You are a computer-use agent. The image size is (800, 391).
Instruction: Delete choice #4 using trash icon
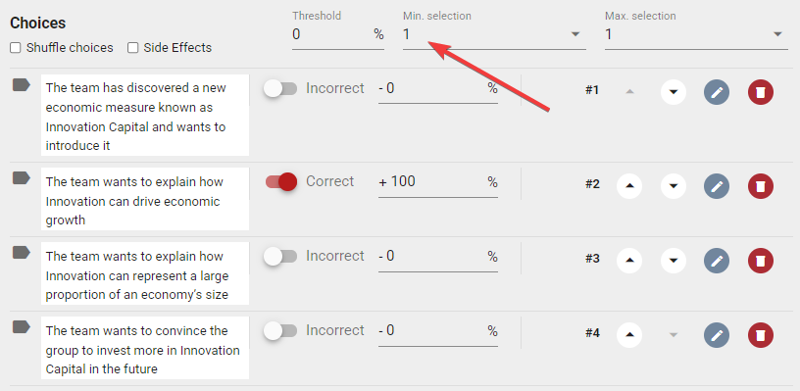760,335
